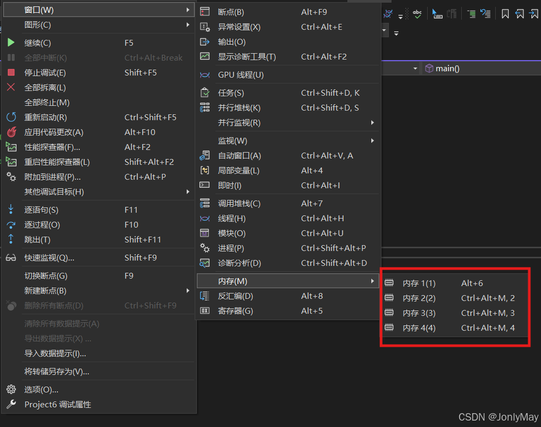Choose 即时(I) window
This screenshot has width=541, height=427.
(288, 185)
